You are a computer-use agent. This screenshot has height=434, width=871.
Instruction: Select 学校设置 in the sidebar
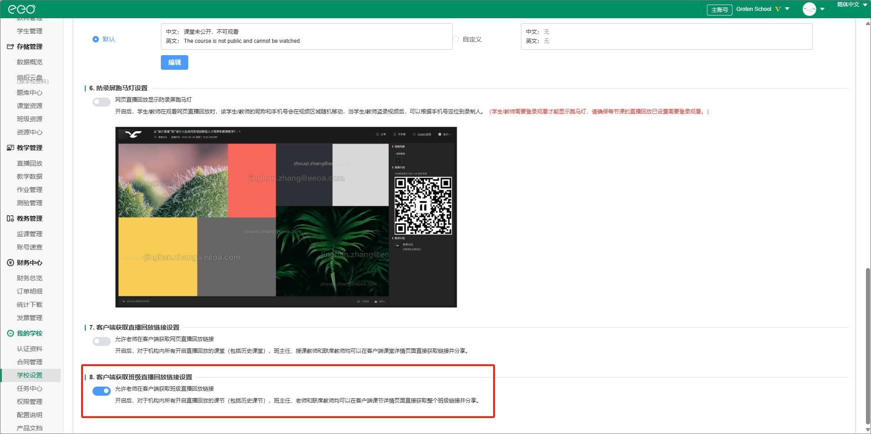[30, 375]
